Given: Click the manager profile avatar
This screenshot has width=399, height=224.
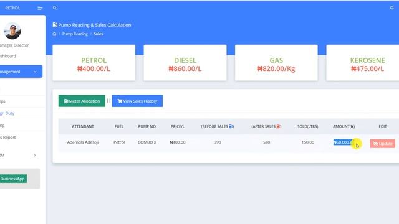Looking at the screenshot, I should pos(12,31).
